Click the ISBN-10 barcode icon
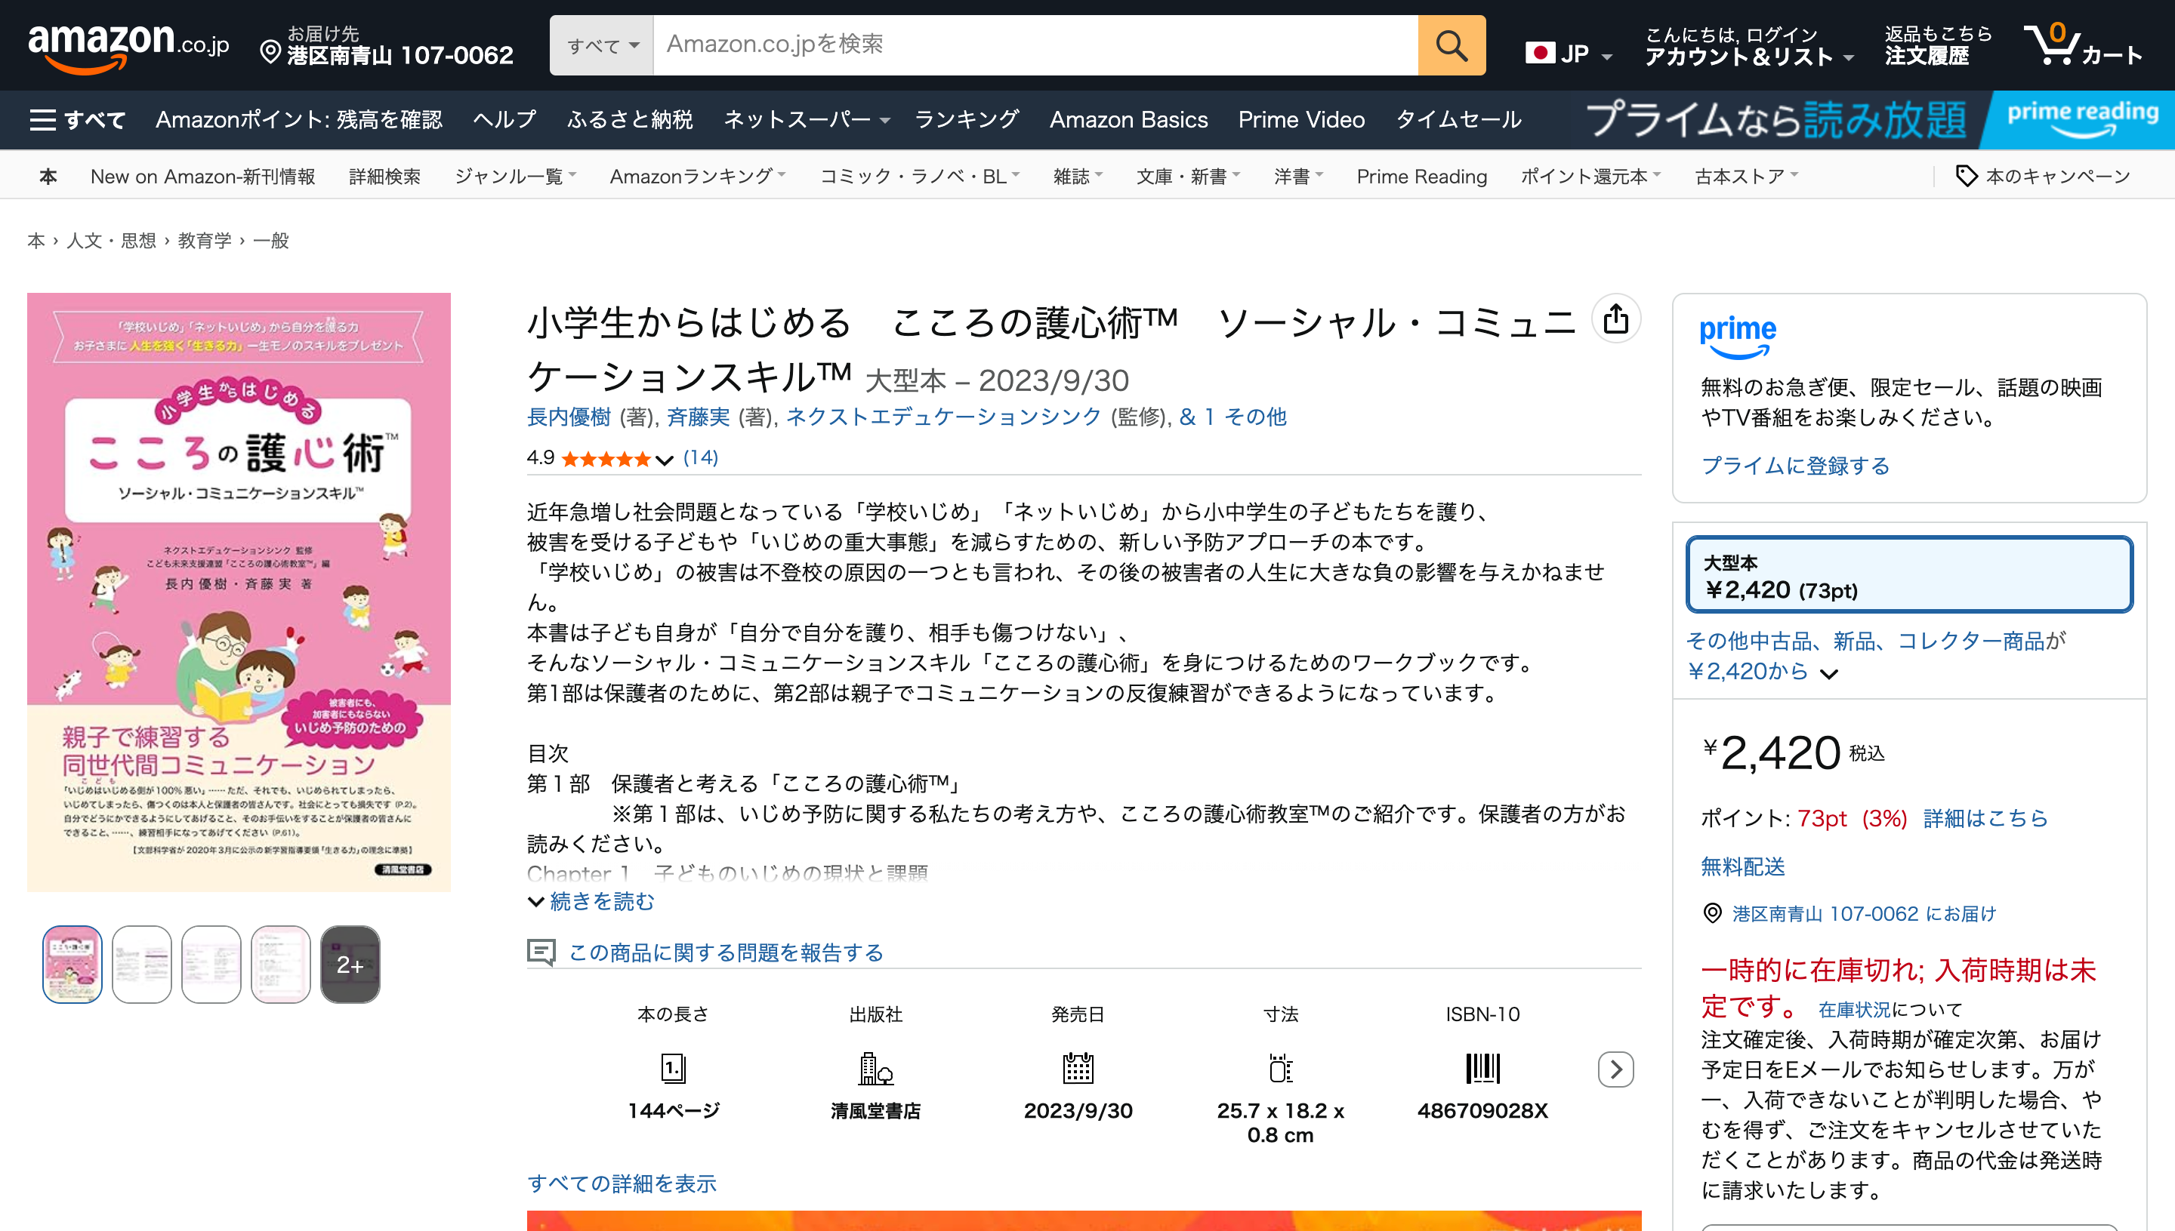This screenshot has width=2175, height=1231. 1482,1069
